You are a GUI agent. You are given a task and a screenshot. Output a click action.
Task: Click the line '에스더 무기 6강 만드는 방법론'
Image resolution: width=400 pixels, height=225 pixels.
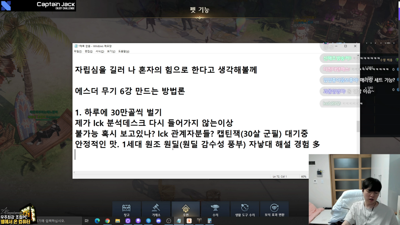(x=130, y=91)
